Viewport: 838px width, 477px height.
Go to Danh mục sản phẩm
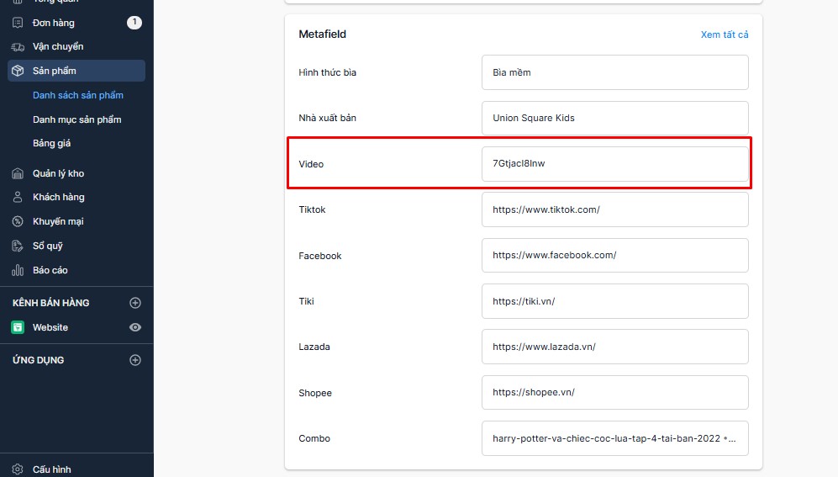click(x=77, y=119)
